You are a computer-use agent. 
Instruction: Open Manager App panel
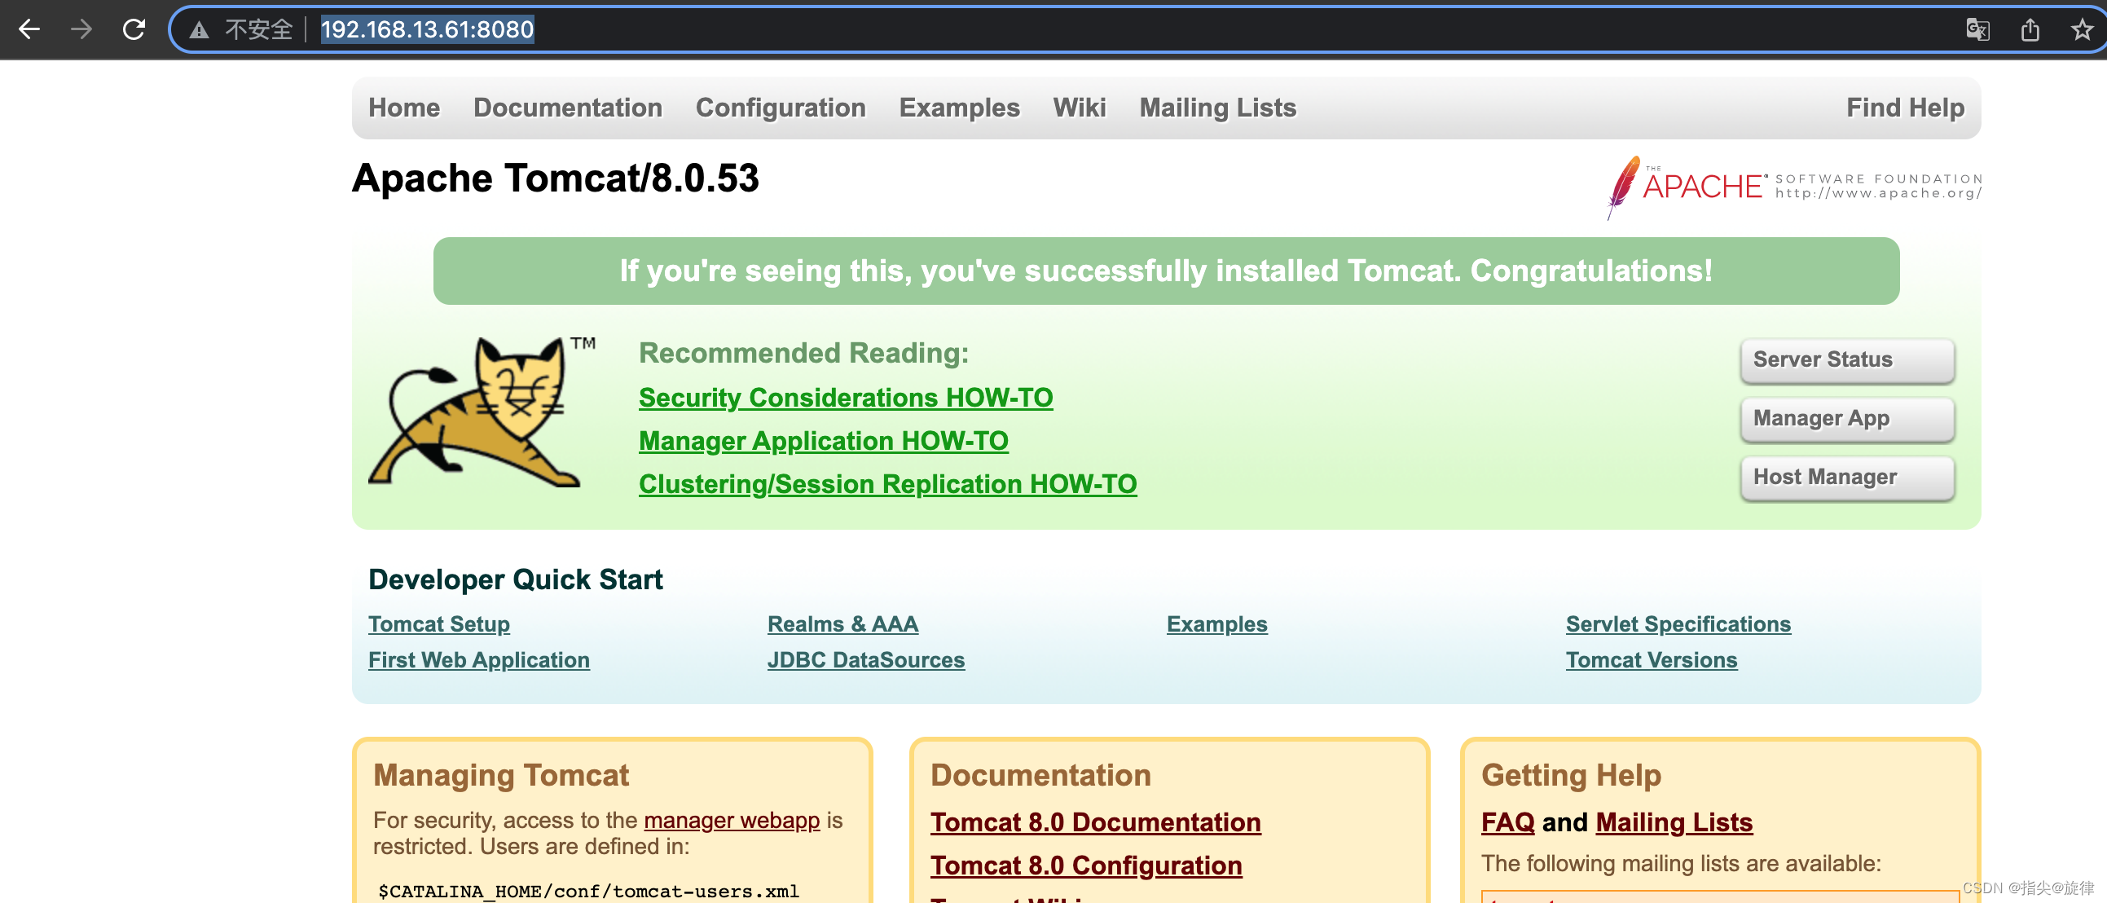[x=1848, y=419]
